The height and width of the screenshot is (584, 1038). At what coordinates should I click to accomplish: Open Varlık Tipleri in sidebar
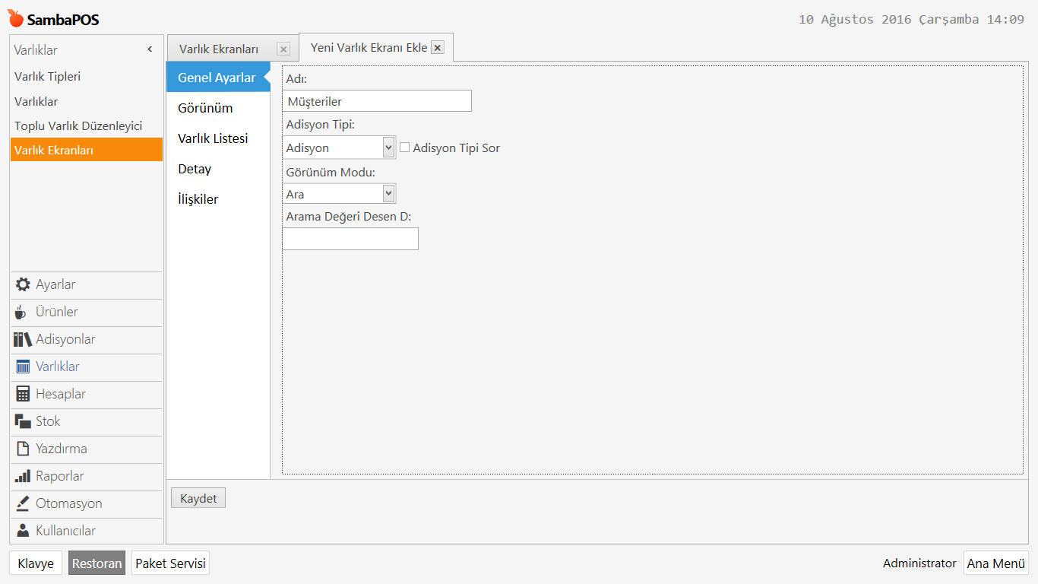[x=87, y=77]
